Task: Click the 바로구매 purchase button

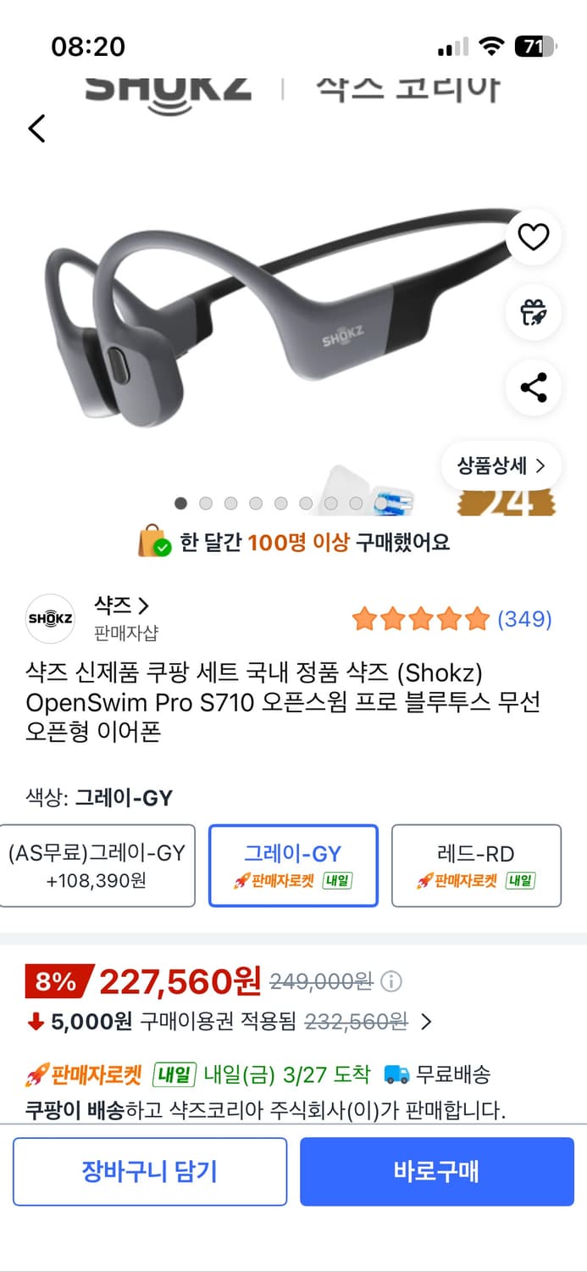Action: 437,1171
